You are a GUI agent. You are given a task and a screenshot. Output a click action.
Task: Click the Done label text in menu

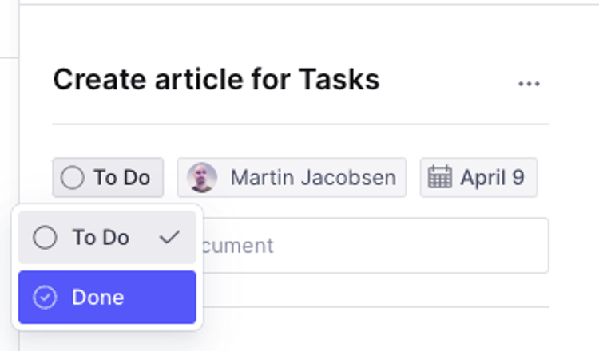tap(98, 298)
